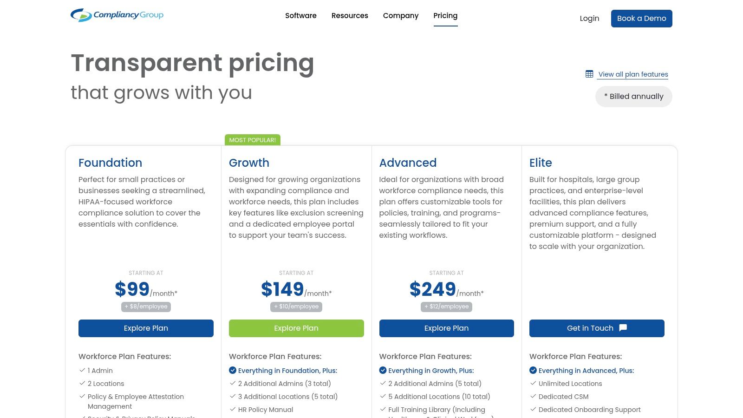Click the green Explore Plan button for Growth

296,328
